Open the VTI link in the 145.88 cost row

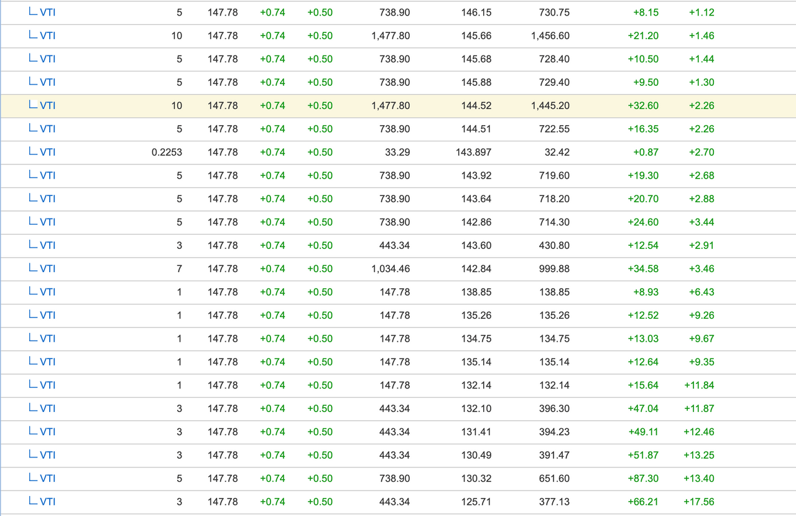coord(47,82)
